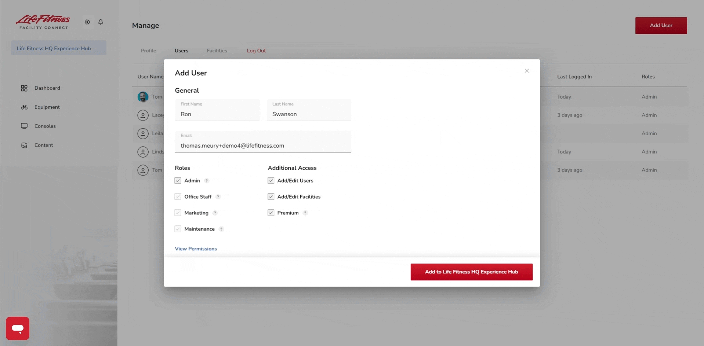704x346 pixels.
Task: Open Equipment in the sidebar
Action: 47,107
